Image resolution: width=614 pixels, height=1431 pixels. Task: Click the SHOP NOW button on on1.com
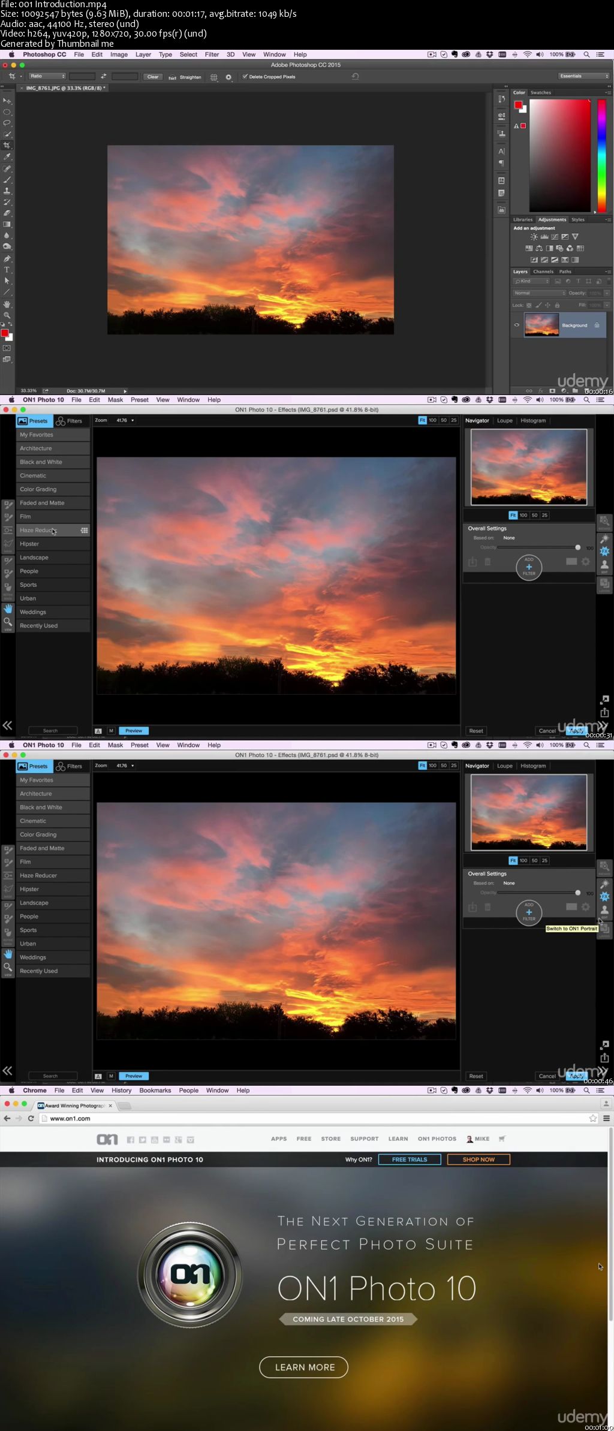[478, 1159]
